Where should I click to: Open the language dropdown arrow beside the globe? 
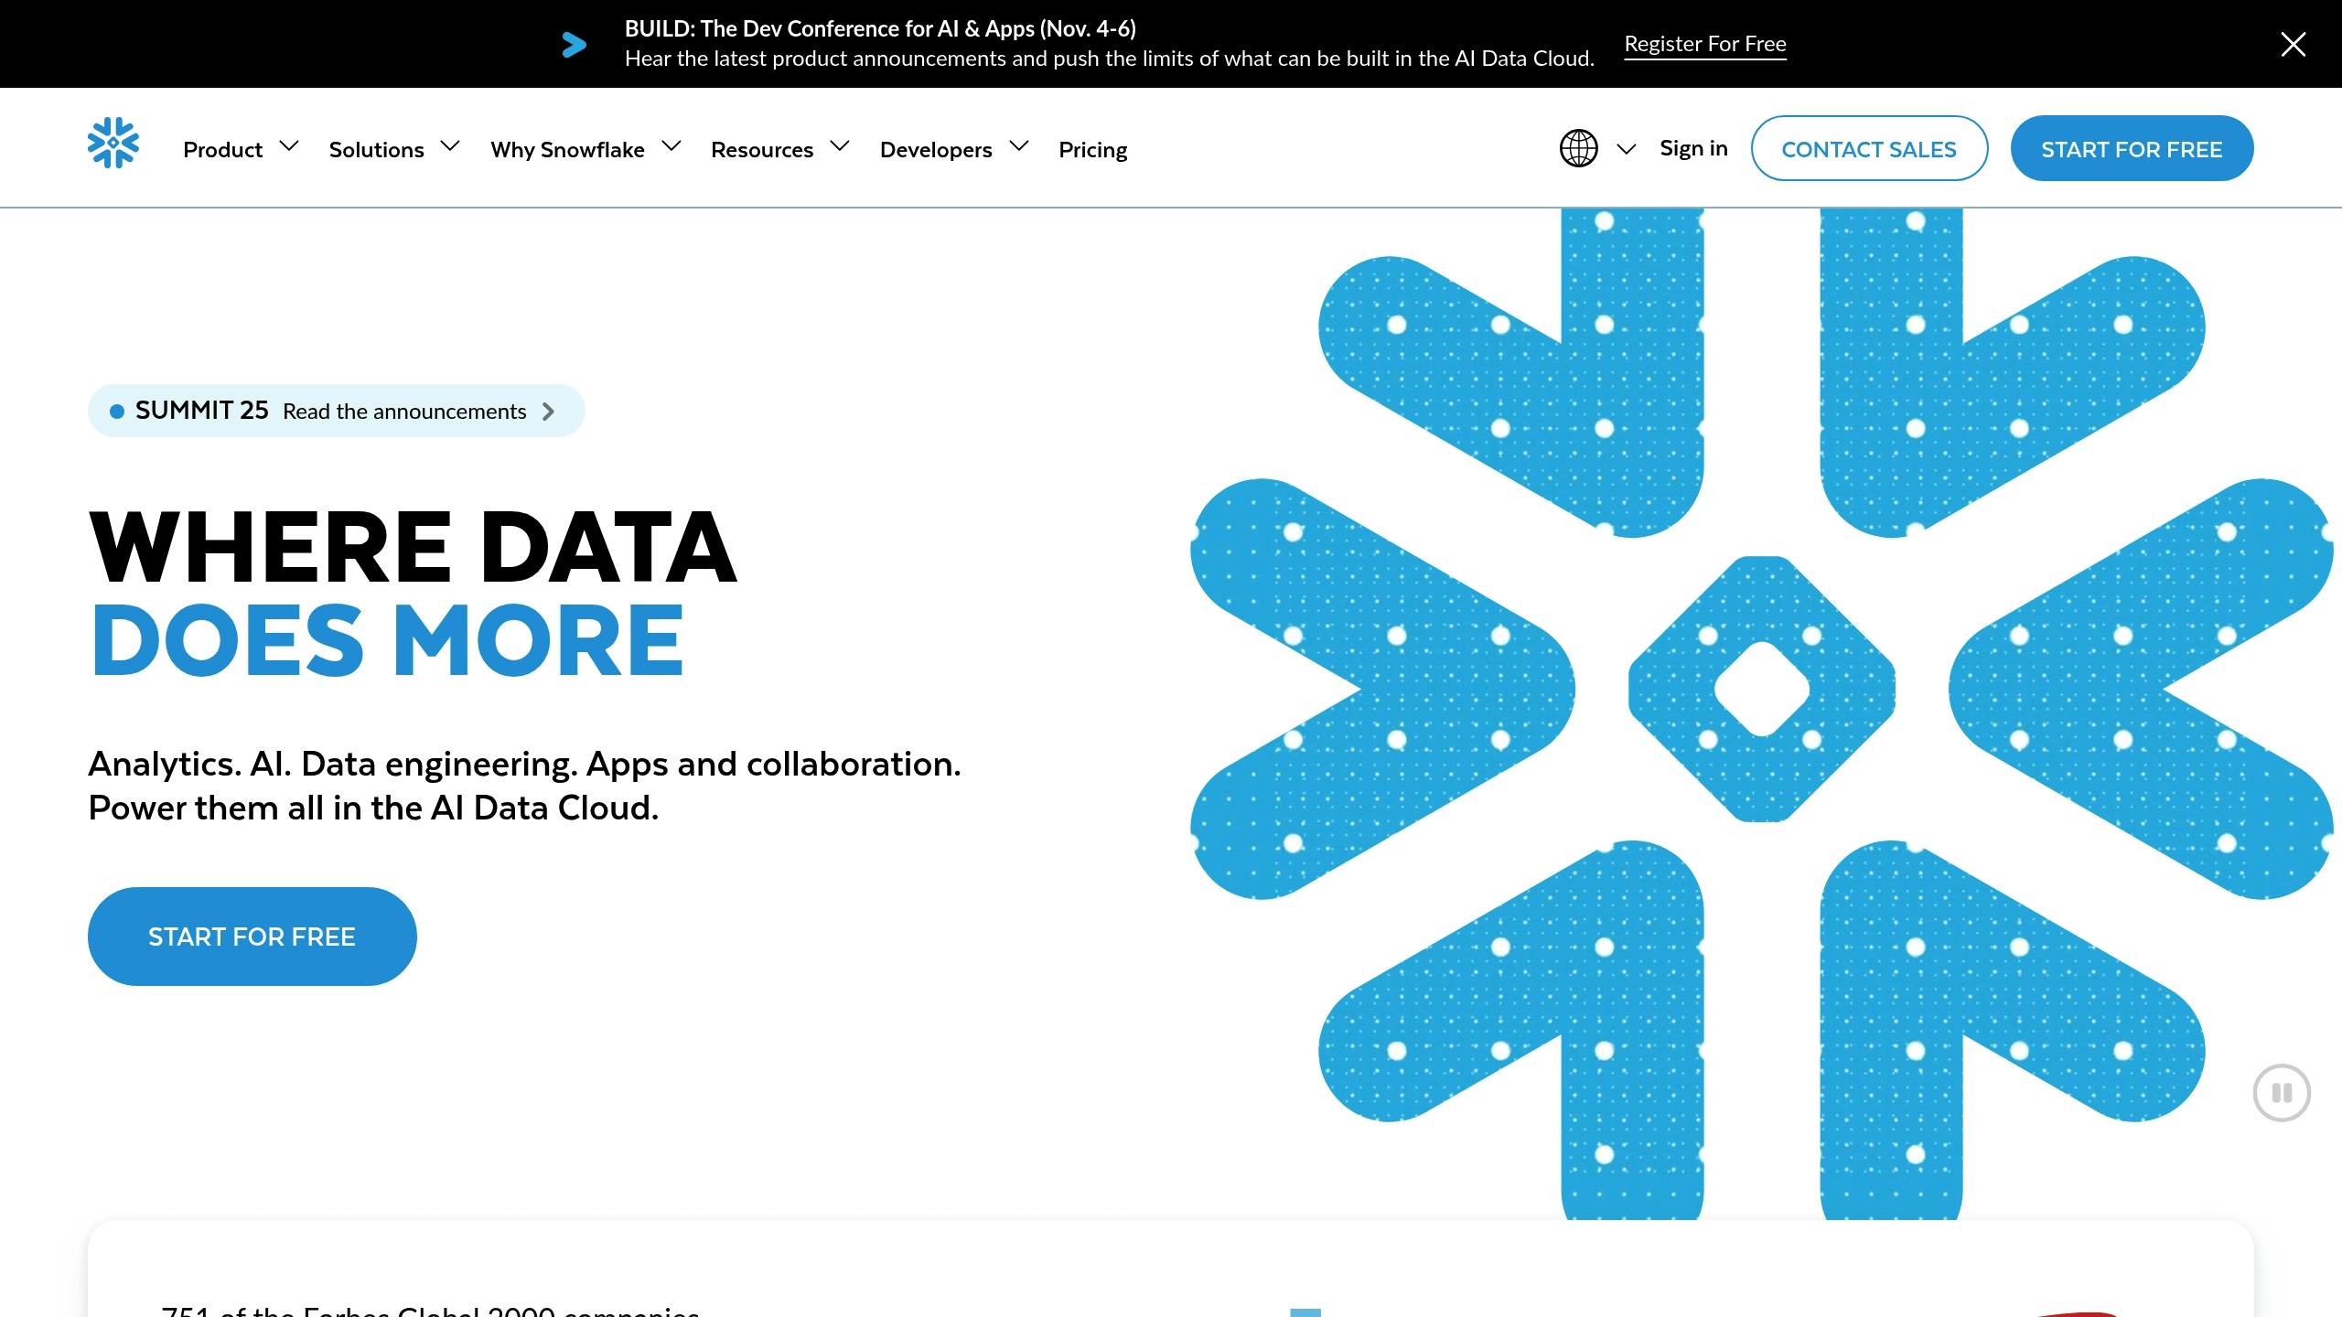(1626, 149)
